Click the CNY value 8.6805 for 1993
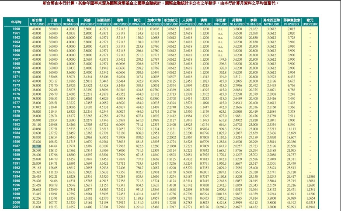Image resolution: width=341 pixels, height=211 pixels. tap(188, 172)
